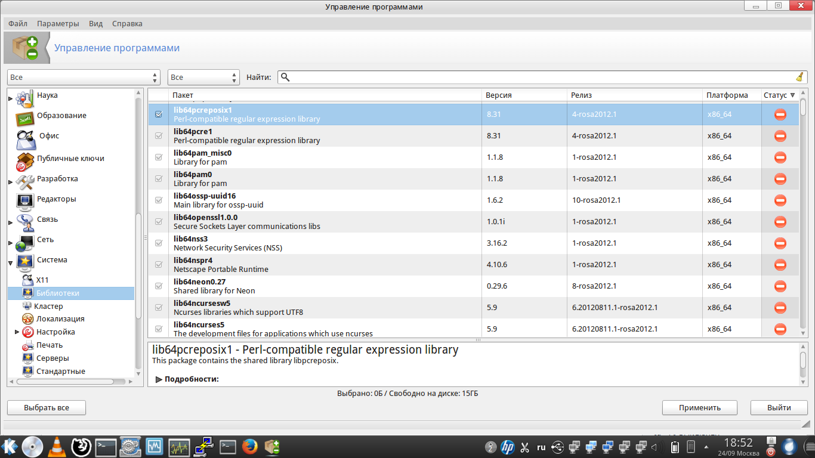Click the magnifier icon in search field
The width and height of the screenshot is (815, 458).
(x=285, y=77)
